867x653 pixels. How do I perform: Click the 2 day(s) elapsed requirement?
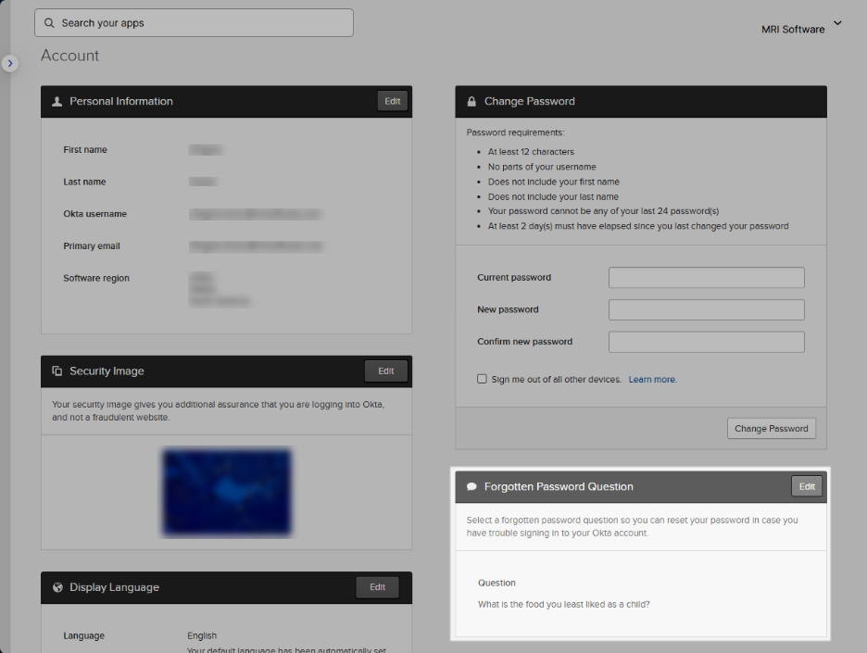638,226
